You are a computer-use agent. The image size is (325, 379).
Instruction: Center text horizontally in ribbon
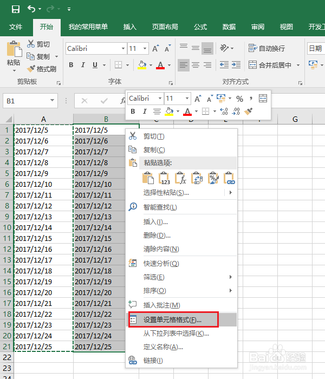[196, 65]
